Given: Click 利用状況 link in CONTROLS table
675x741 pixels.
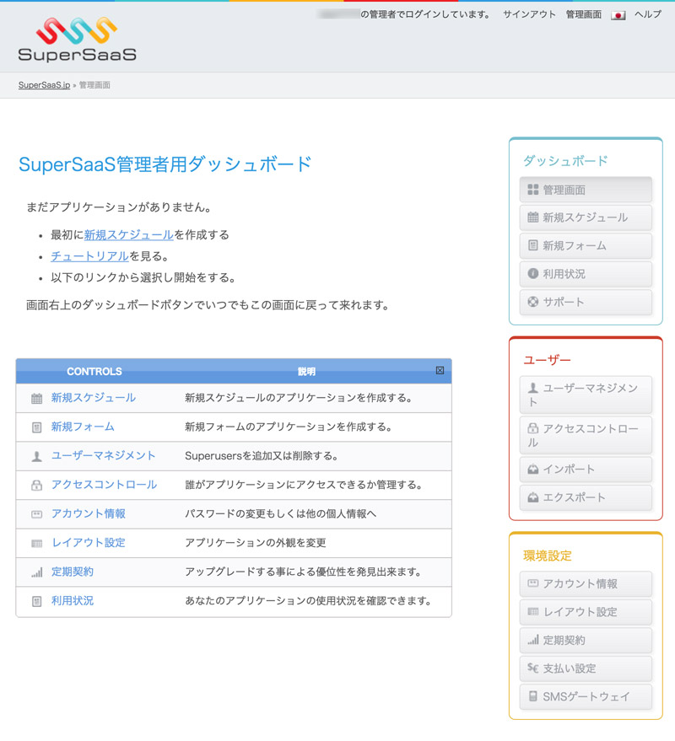Looking at the screenshot, I should (73, 601).
